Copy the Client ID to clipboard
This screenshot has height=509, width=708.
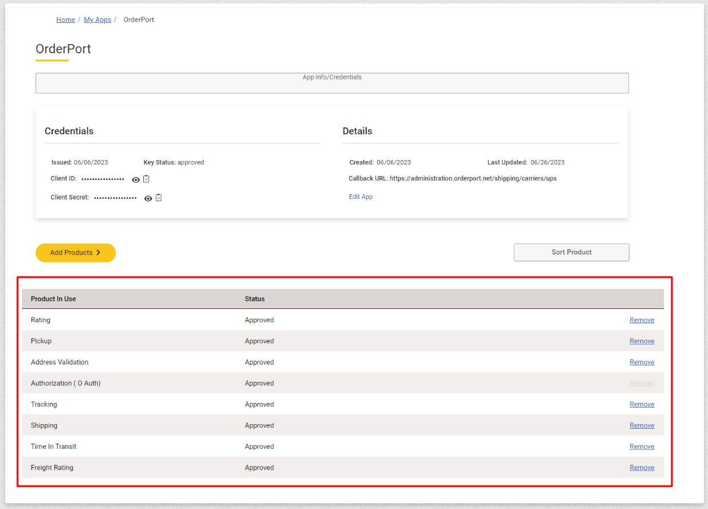(146, 179)
